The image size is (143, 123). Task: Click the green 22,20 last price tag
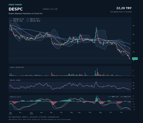135,59
